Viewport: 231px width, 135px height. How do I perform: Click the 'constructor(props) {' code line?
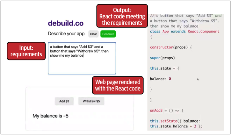coord(171,47)
